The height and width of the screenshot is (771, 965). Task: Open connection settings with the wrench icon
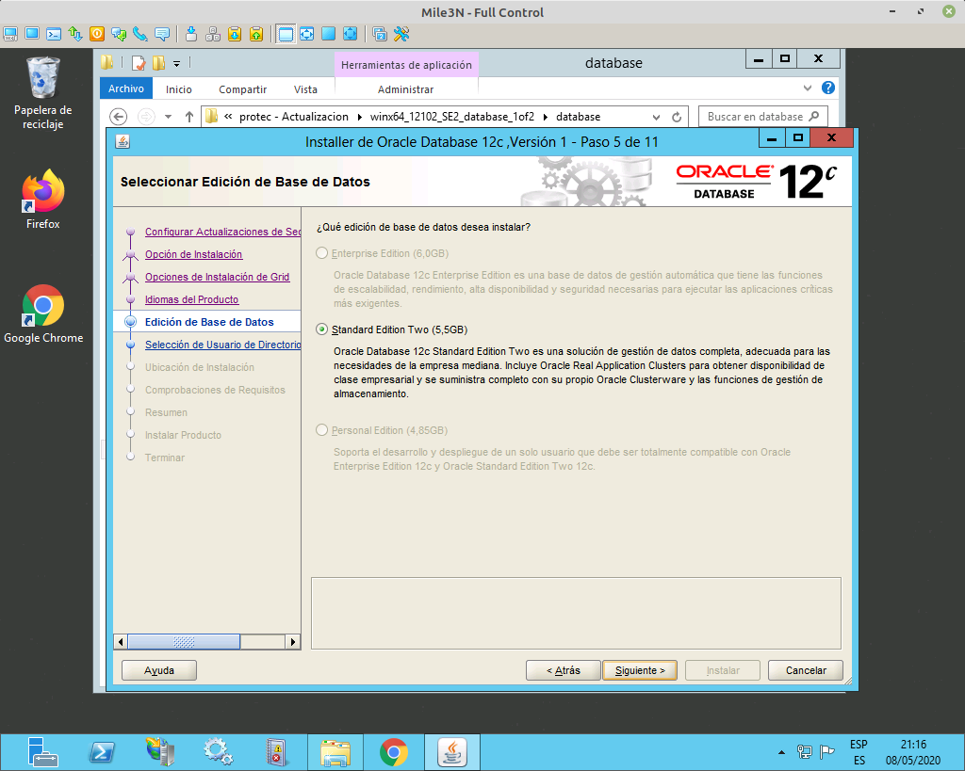pos(401,34)
